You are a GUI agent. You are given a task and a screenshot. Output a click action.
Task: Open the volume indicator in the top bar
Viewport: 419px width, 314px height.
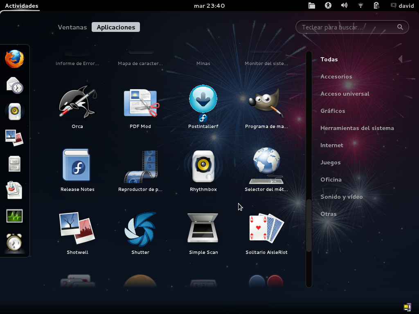pos(344,6)
